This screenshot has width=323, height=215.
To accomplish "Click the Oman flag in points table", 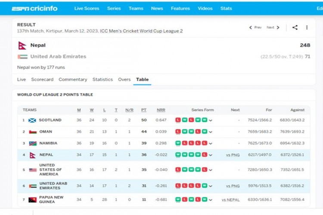I will click(x=33, y=132).
